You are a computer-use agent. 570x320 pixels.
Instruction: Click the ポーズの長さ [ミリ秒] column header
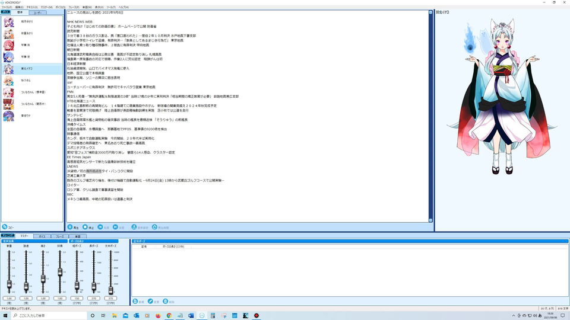(x=173, y=247)
